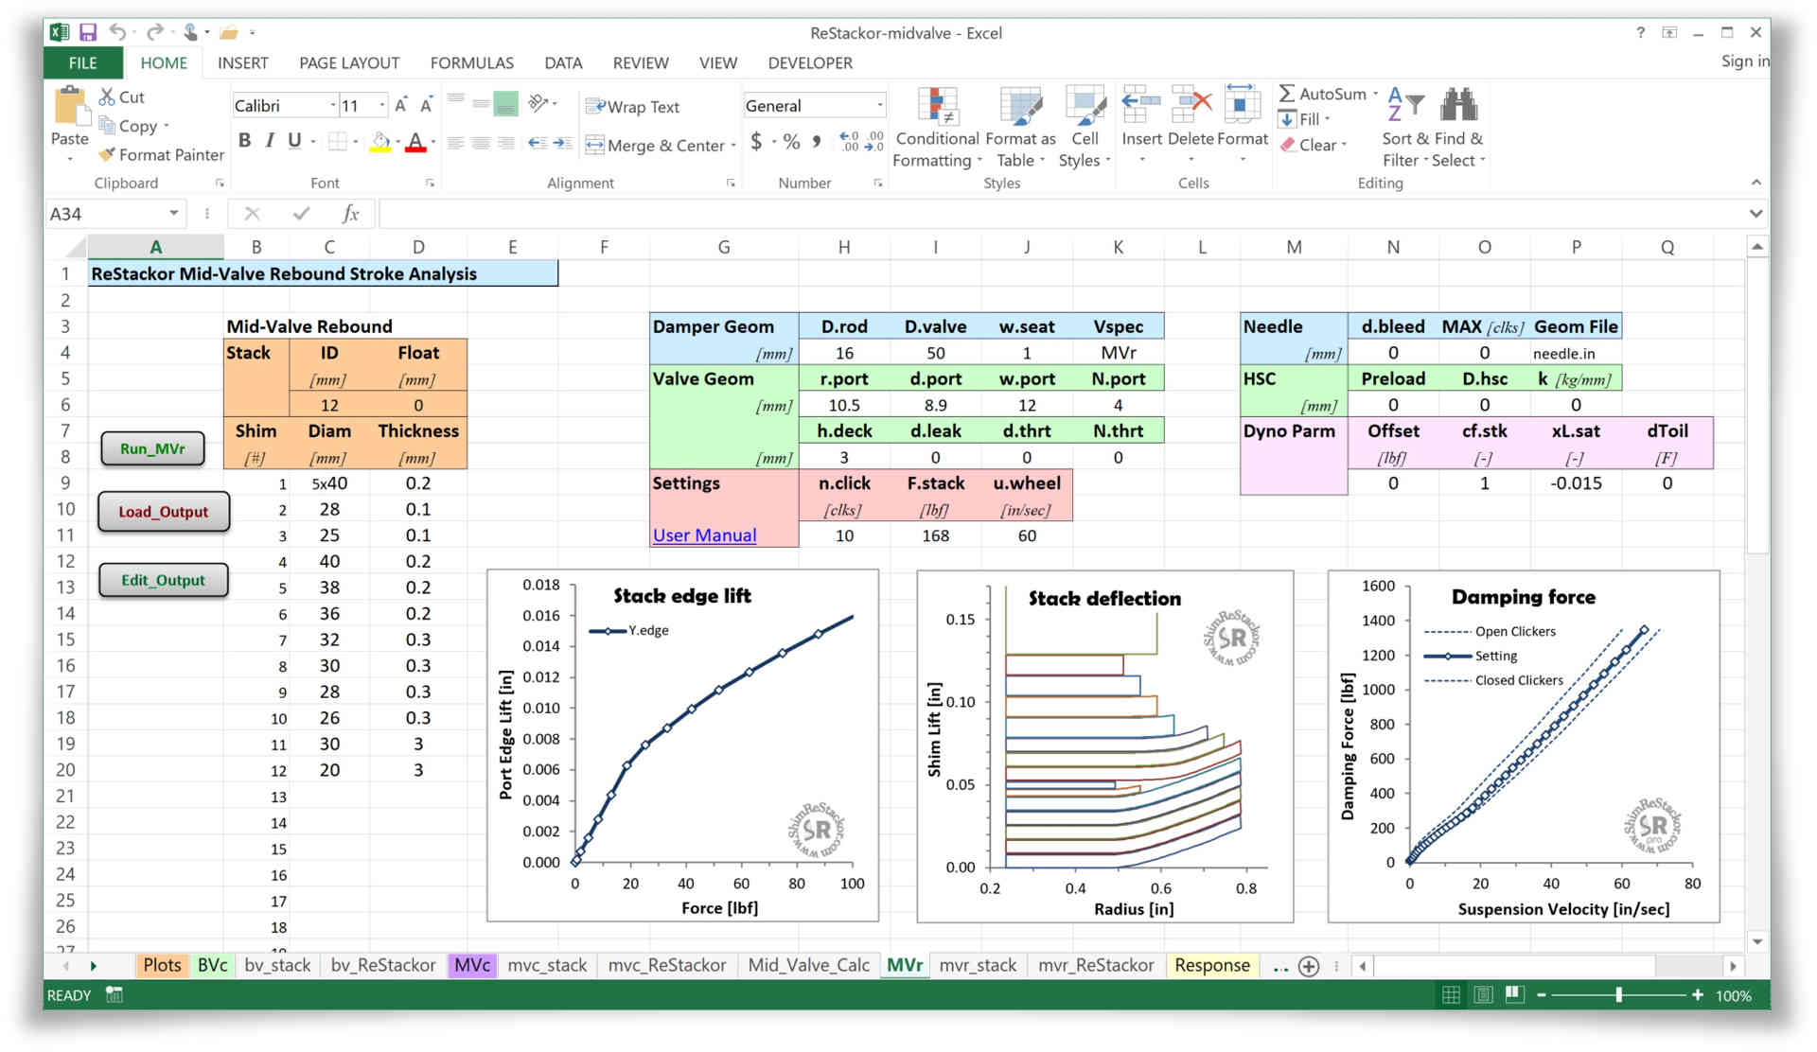Open the FILE tab
Screen dimensions: 1817x1052
pos(82,62)
